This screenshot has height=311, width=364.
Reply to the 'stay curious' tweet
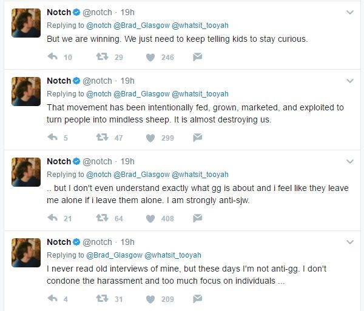pos(52,57)
